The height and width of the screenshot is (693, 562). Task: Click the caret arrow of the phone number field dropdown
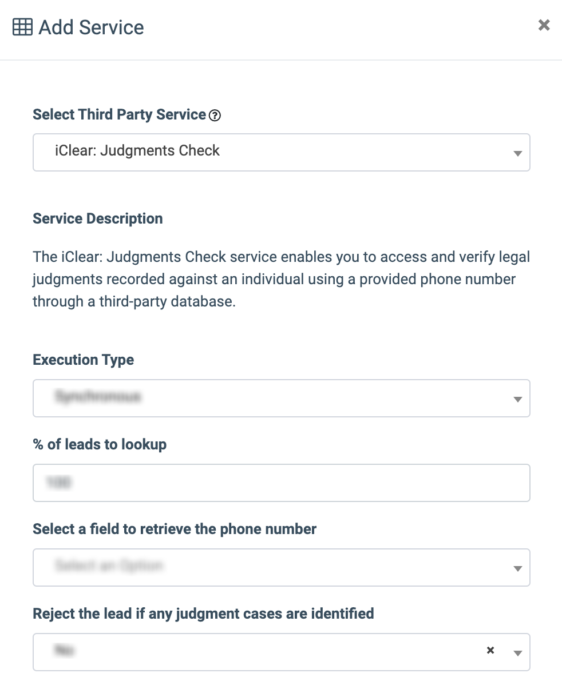pos(517,568)
